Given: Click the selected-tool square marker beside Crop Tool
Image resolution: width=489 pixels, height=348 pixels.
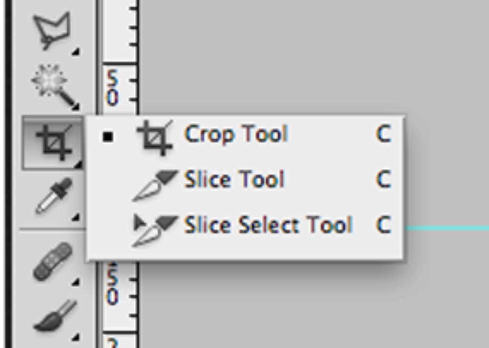Looking at the screenshot, I should point(108,137).
